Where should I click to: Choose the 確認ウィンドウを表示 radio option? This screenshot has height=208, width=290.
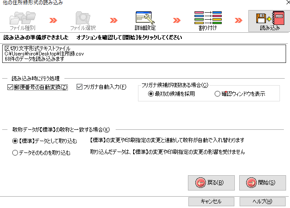tap(217, 94)
